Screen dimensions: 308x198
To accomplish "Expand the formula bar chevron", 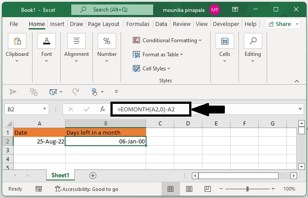I will pyautogui.click(x=300, y=109).
